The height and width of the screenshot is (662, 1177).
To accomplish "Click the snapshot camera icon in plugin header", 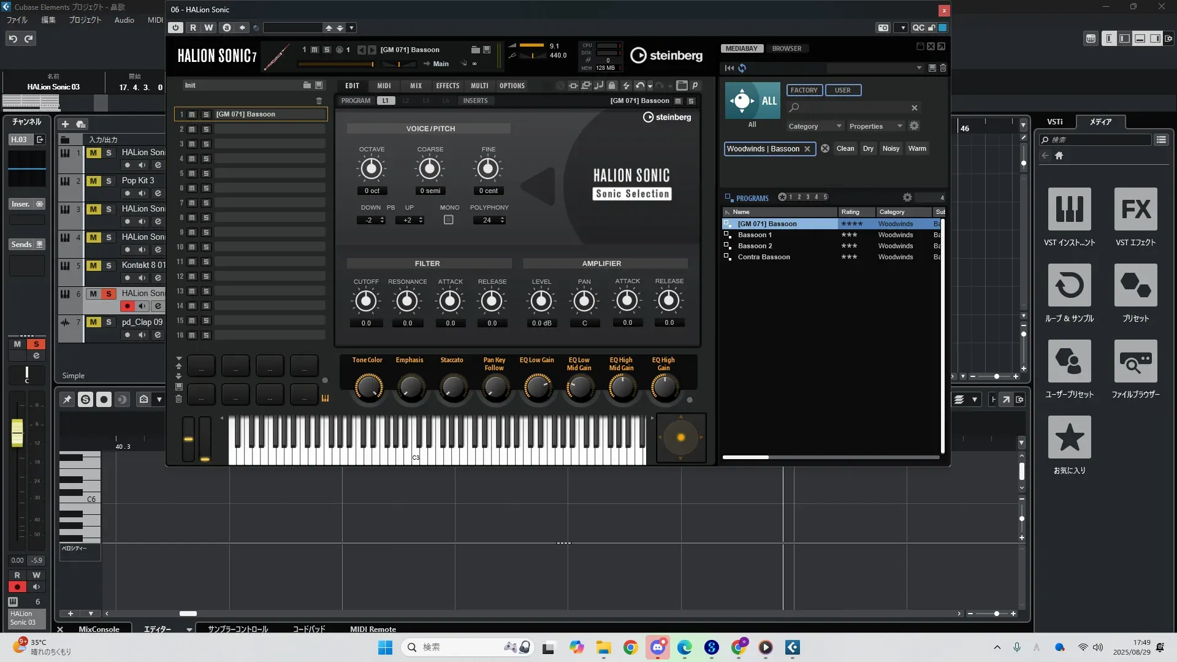I will point(883,28).
